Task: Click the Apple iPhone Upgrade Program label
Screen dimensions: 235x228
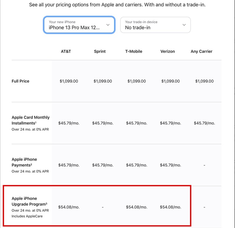Action: coord(29,201)
